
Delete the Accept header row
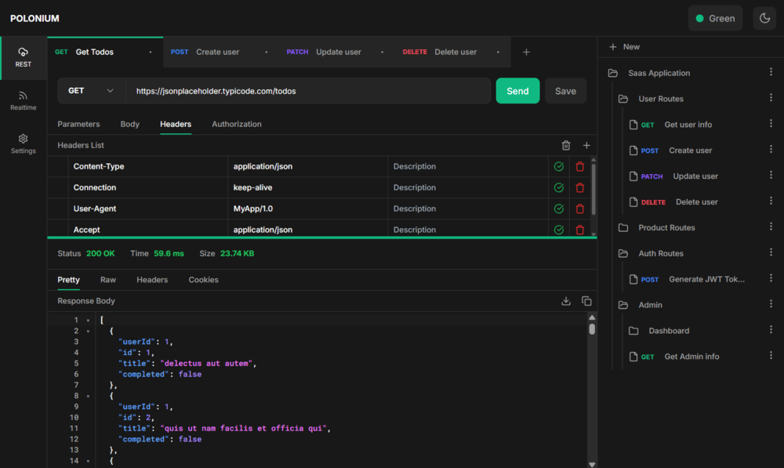[x=580, y=230]
